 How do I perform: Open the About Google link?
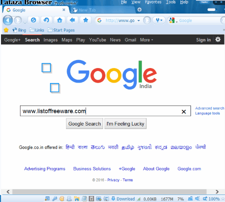click(x=156, y=168)
